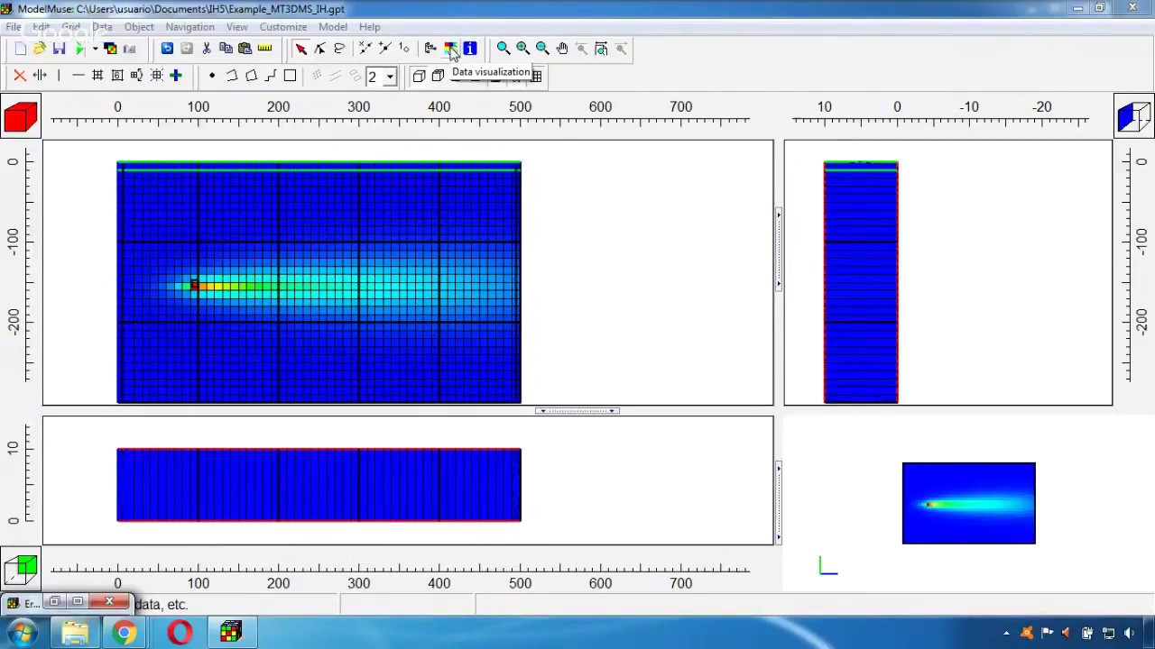Select the Pan hand tool
The height and width of the screenshot is (649, 1155).
562,49
